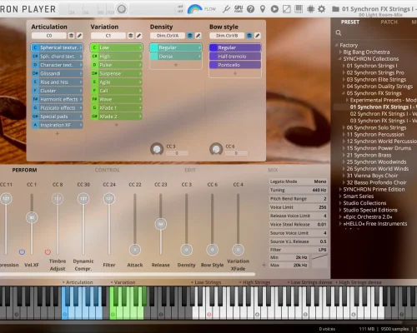Select Glissandi articulation slot
This screenshot has width=417, height=333.
[58, 73]
